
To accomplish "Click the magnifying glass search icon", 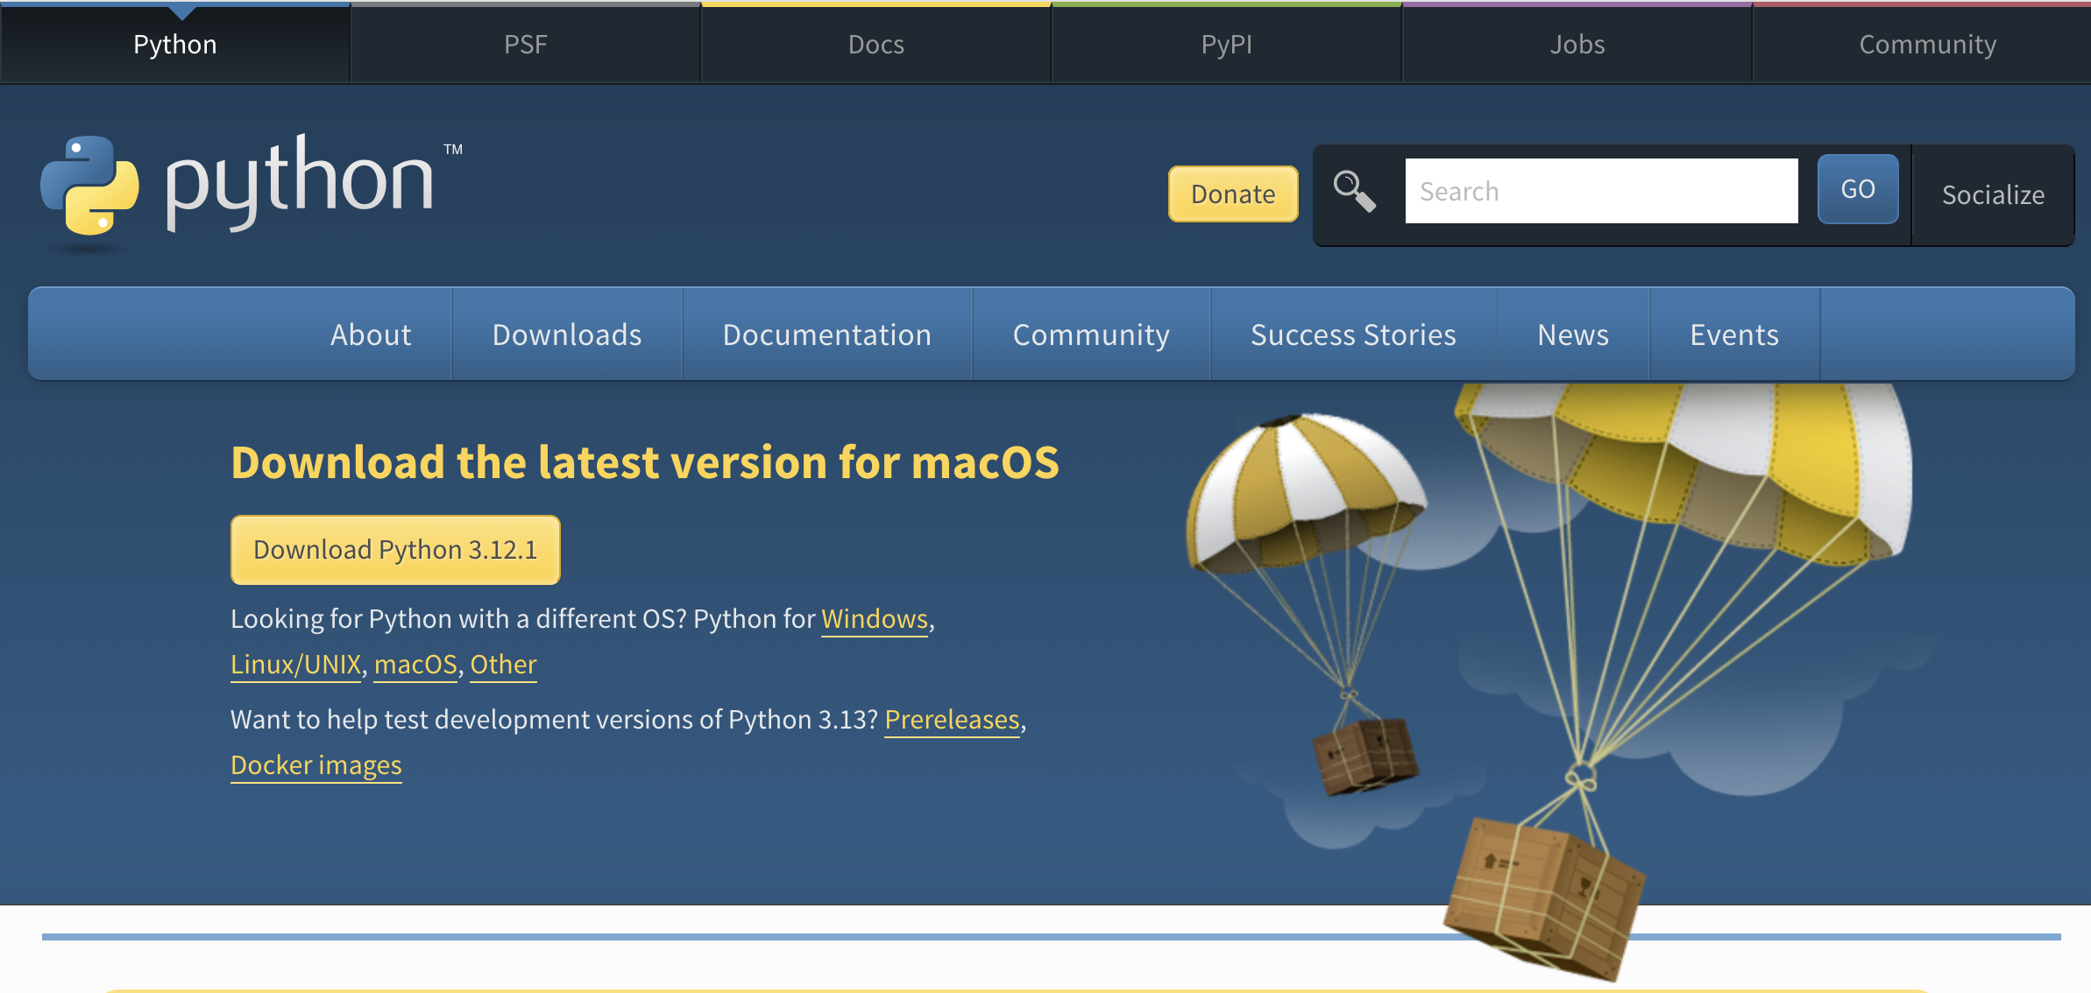I will (x=1354, y=191).
